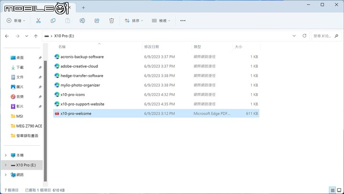Sort by the 大小 (Size) column header
Viewport: 344px width, 194px height.
point(238,47)
